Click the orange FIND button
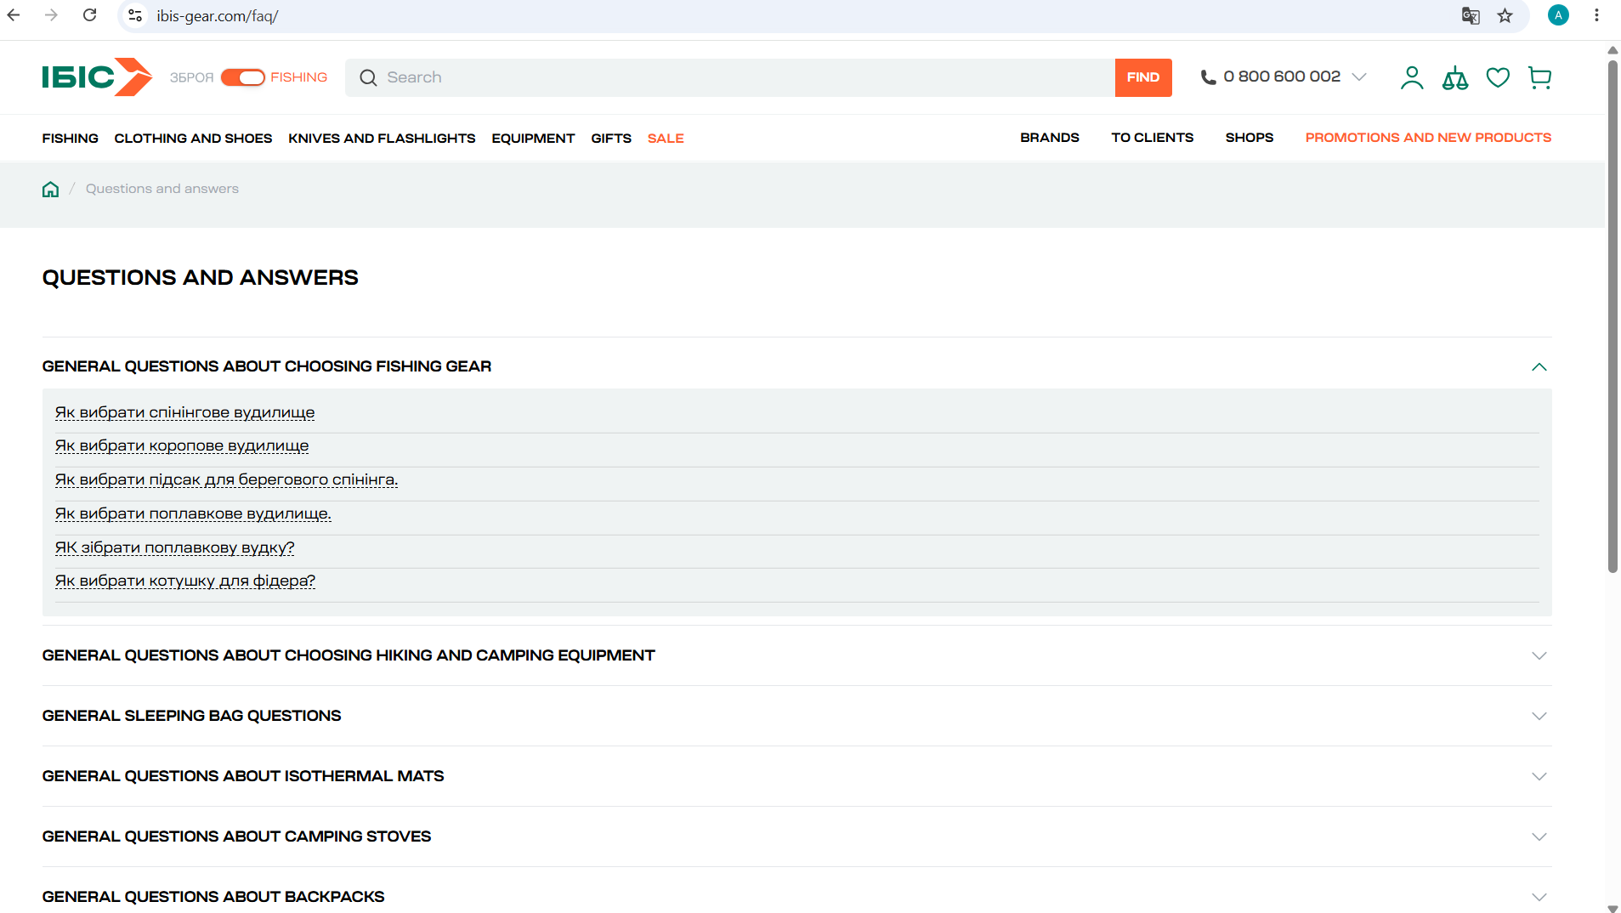 [x=1143, y=77]
